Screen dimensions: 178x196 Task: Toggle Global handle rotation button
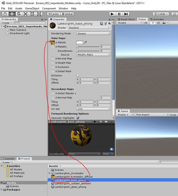(67, 14)
